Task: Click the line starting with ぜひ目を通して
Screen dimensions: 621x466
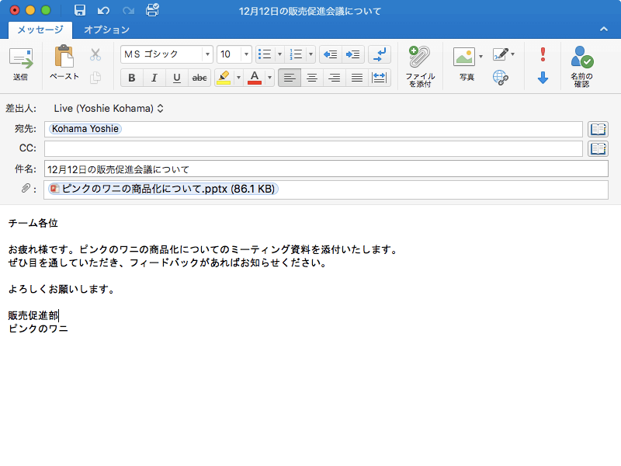Action: (168, 263)
